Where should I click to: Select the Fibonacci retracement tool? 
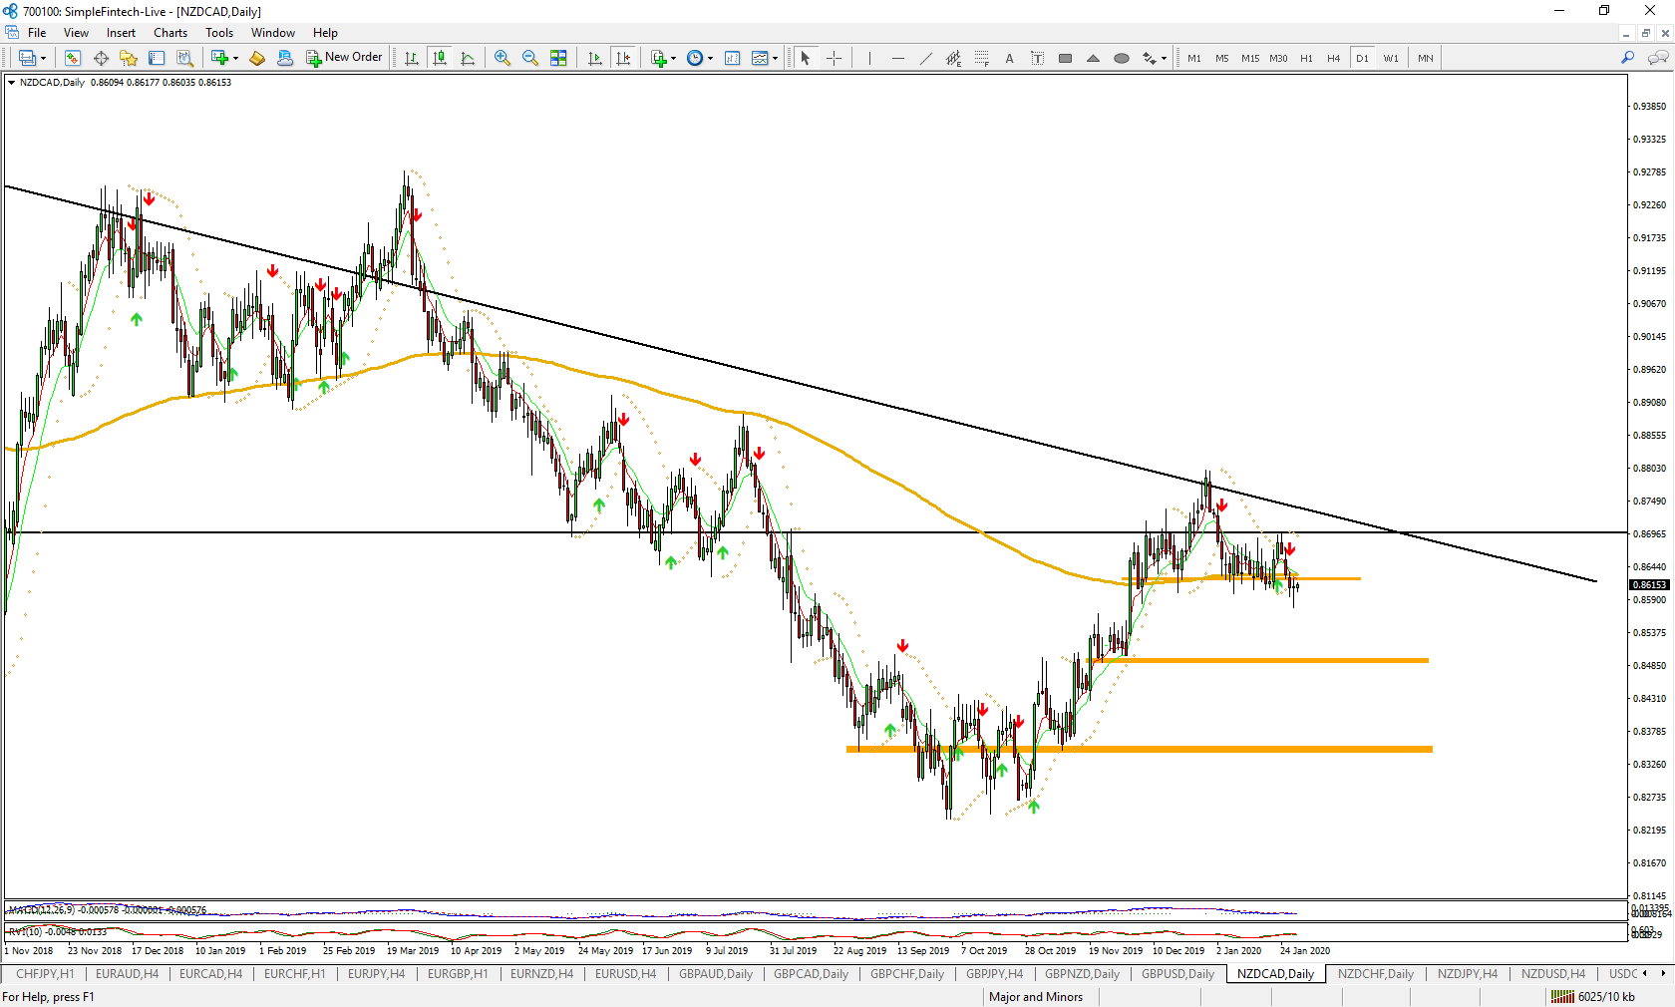click(x=981, y=58)
